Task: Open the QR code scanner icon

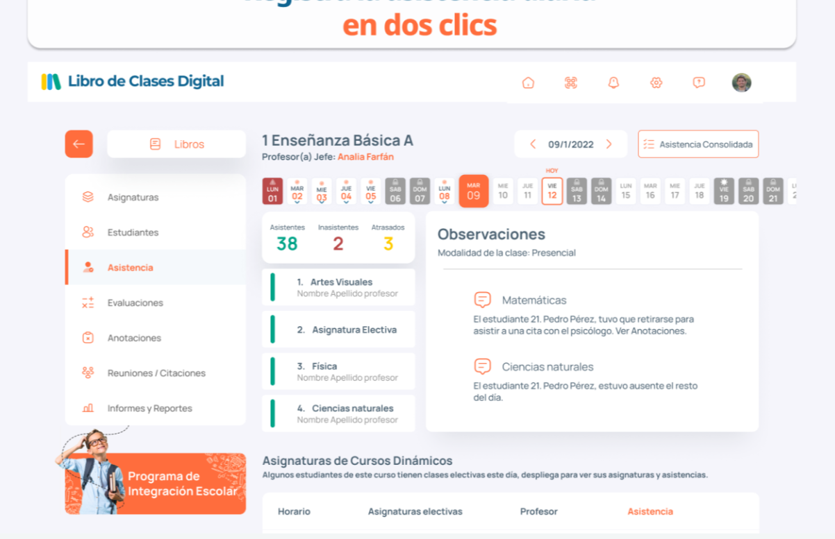Action: tap(570, 83)
